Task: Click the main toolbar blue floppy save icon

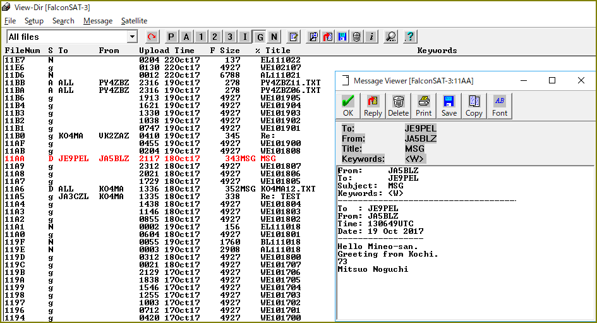Action: pos(342,37)
